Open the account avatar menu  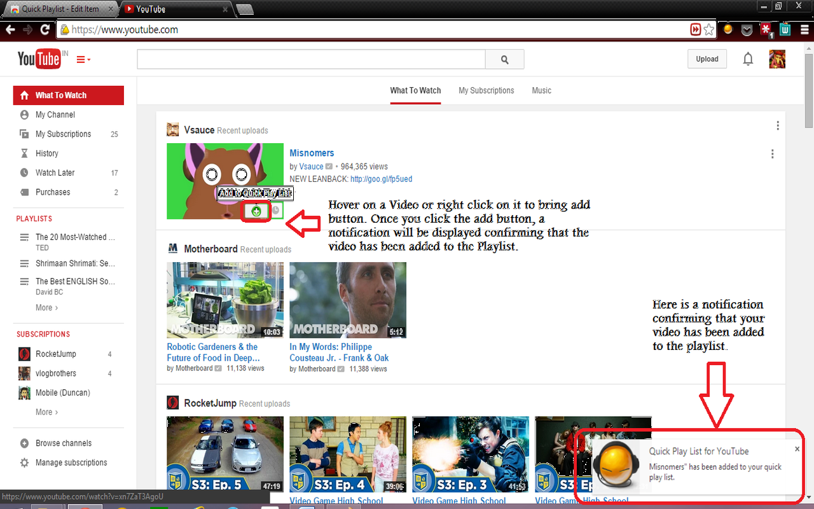click(x=777, y=59)
